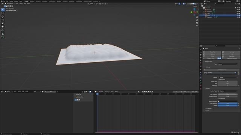Toggle visibility eye for selected Plane row
This screenshot has height=135, width=241.
click(x=237, y=15)
